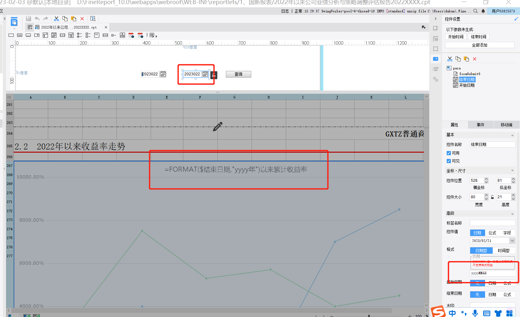
Task: Select 无 option for 结束日期 limit
Action: pyautogui.click(x=477, y=295)
